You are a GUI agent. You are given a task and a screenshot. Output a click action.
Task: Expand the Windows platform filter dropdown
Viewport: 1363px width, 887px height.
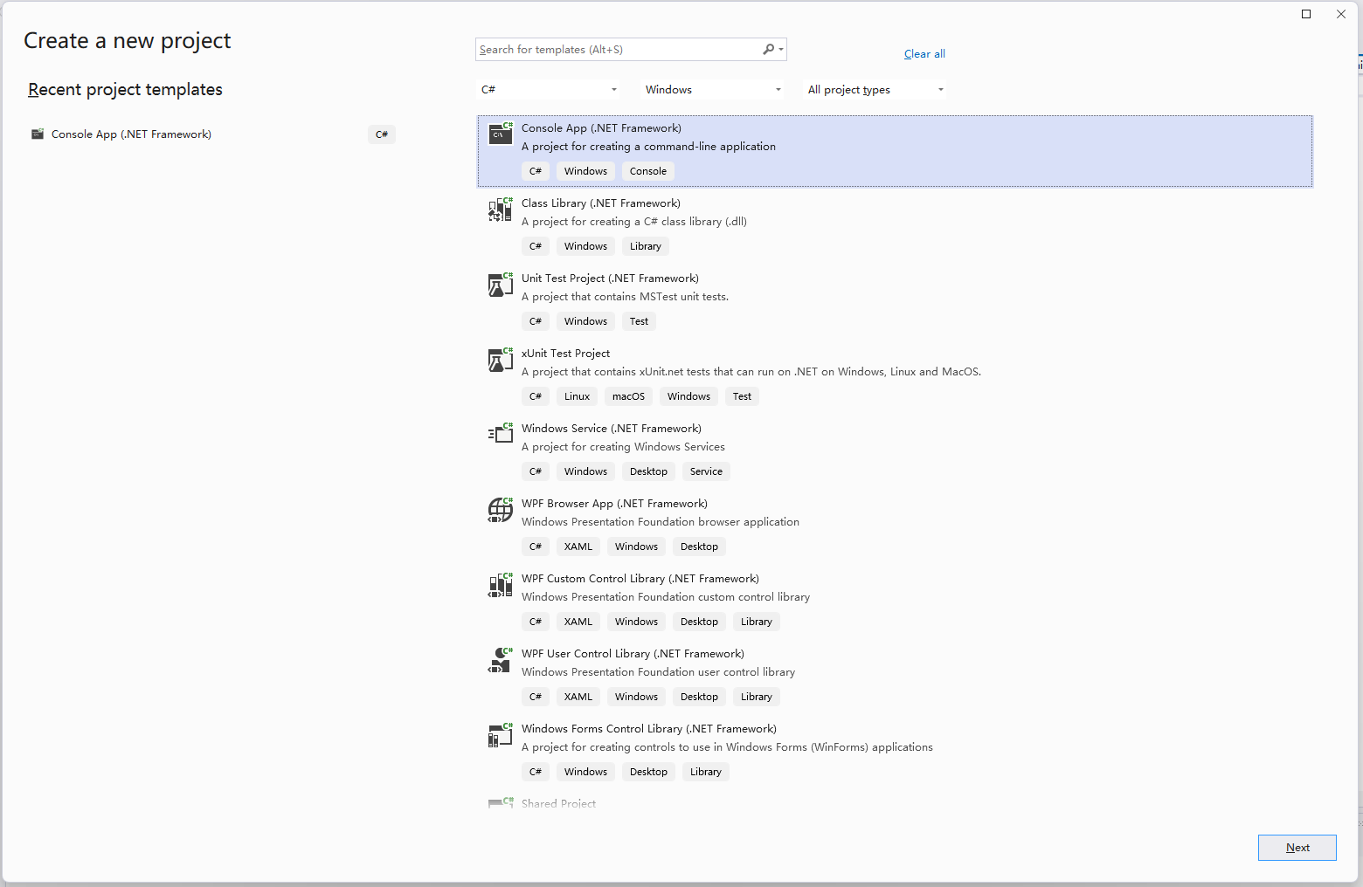click(x=712, y=90)
